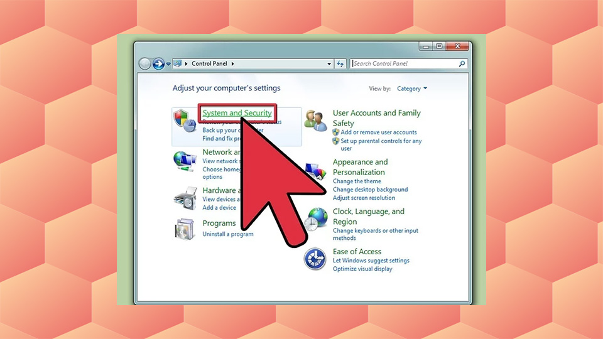Open Network and Internet category heading

[222, 152]
